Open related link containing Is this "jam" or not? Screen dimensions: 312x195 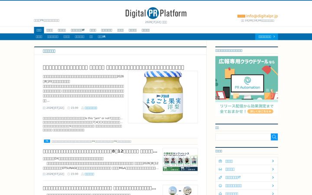[83, 118]
